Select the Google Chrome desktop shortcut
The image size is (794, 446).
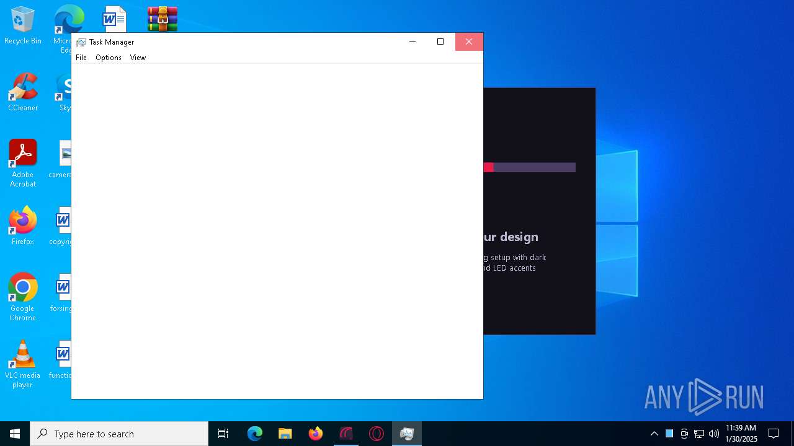(23, 297)
